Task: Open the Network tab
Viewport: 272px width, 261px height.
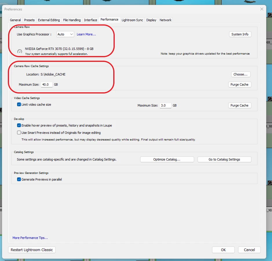Action: [165, 20]
